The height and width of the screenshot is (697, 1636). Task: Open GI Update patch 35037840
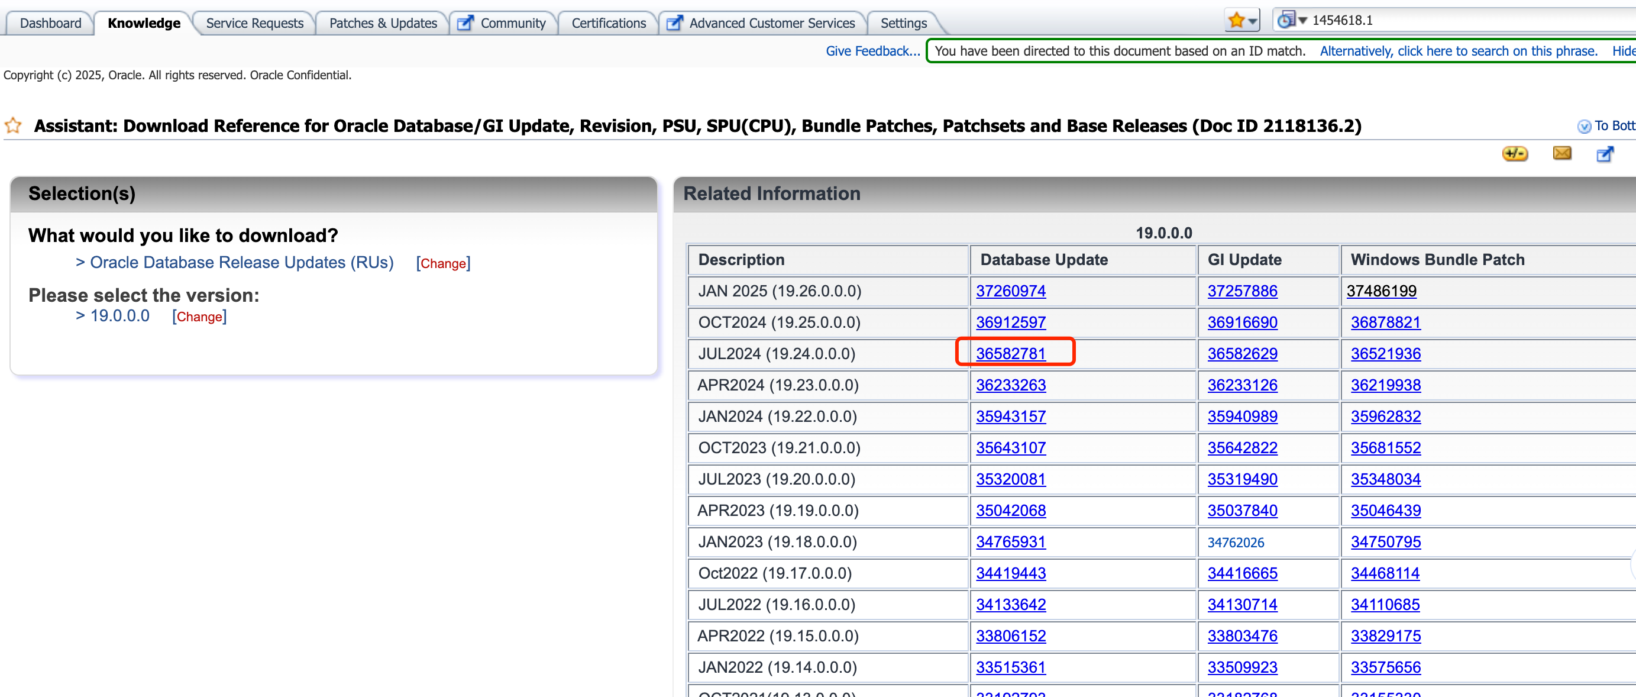(x=1242, y=510)
